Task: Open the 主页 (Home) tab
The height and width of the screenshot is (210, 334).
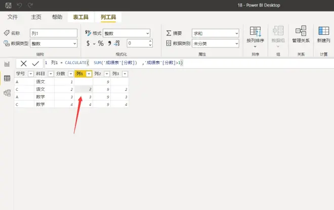Action: [36, 17]
